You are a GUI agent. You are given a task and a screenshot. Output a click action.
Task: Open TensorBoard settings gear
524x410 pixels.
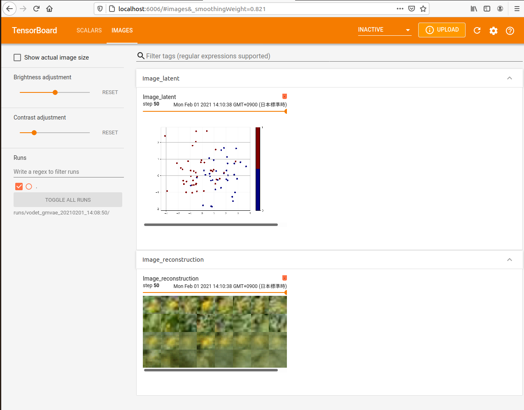point(494,30)
